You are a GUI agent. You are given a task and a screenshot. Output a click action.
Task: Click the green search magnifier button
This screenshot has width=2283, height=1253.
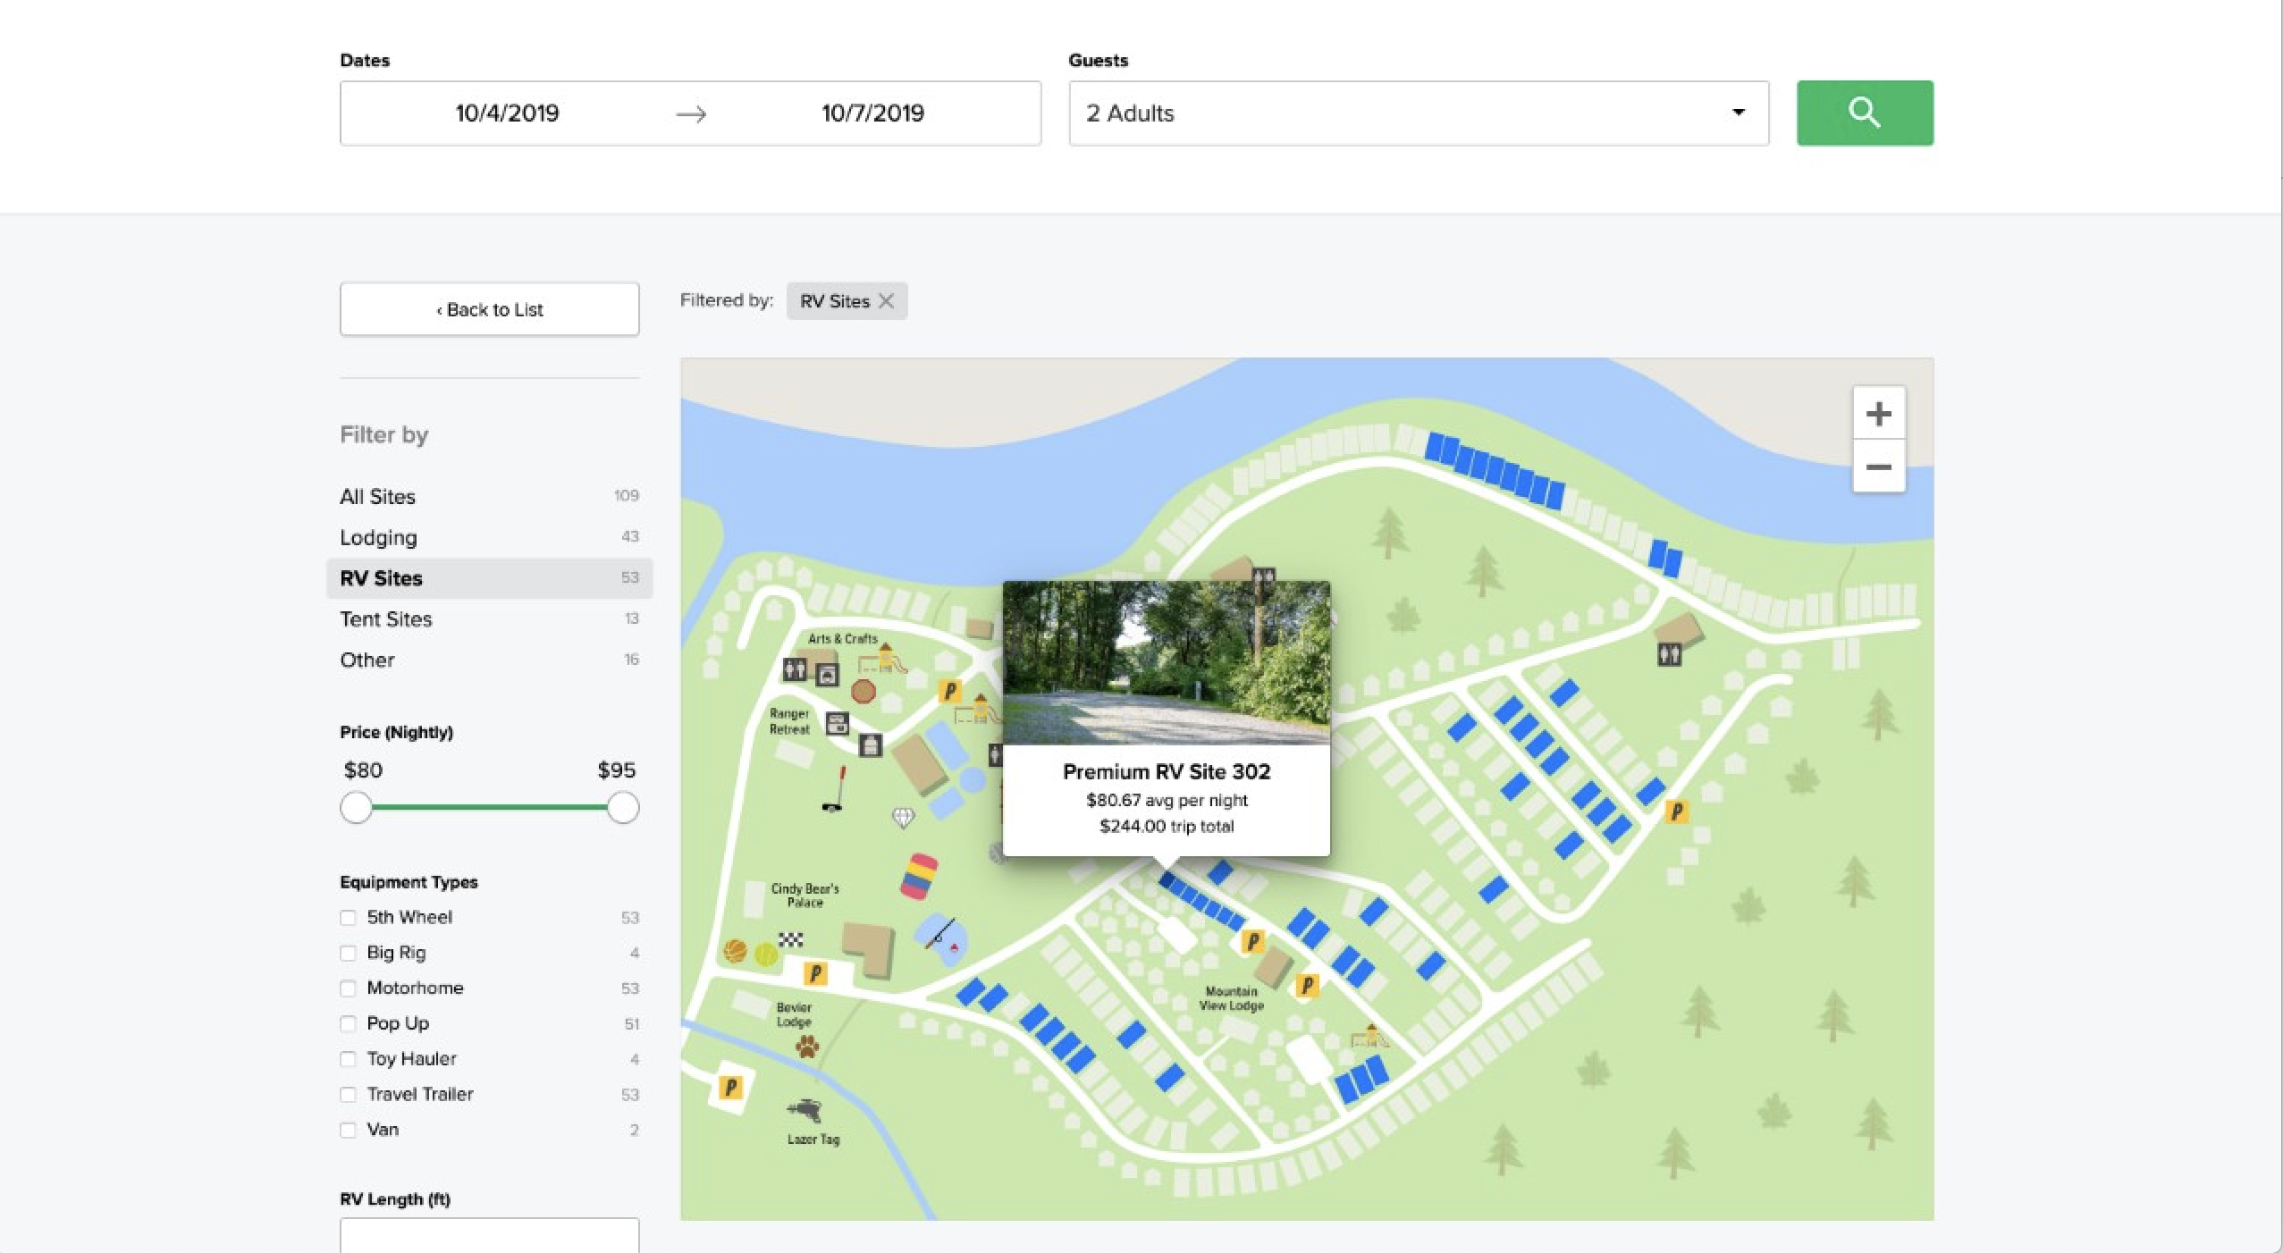click(x=1865, y=114)
